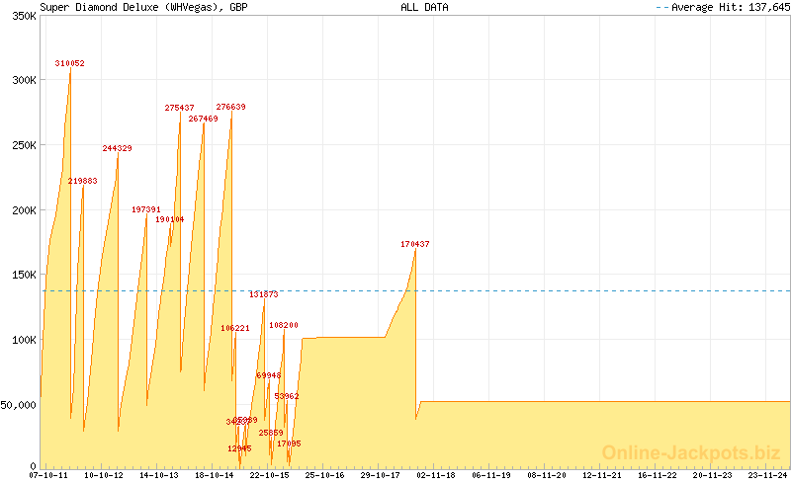Click the ALL DATA heading
791x484 pixels.
pyautogui.click(x=423, y=7)
